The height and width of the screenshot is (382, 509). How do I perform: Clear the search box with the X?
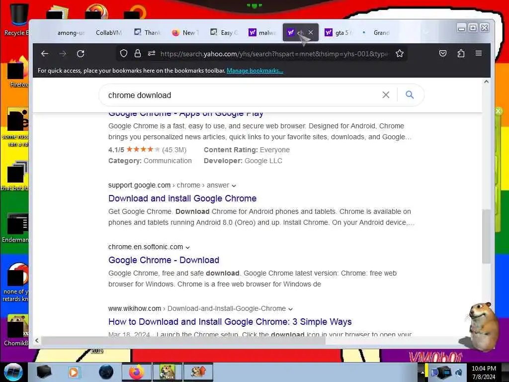[x=386, y=95]
